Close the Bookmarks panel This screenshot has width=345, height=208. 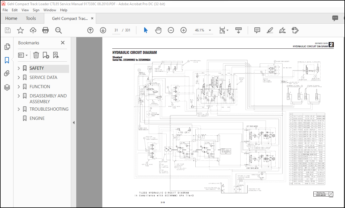pyautogui.click(x=63, y=43)
